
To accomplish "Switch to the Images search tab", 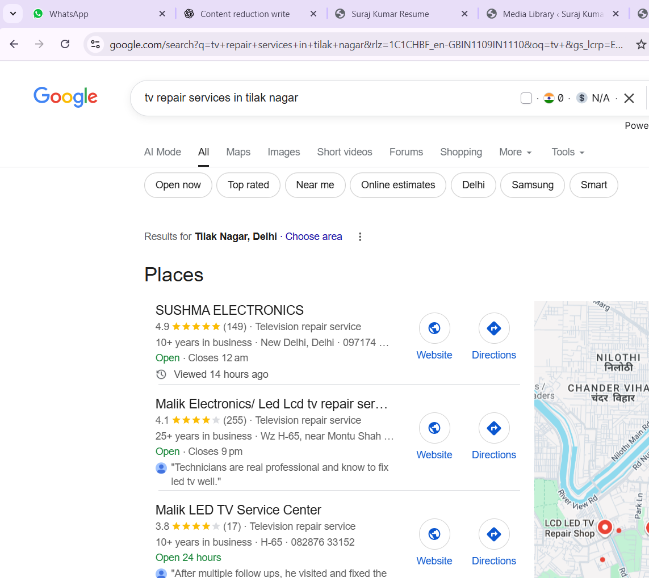I will [283, 152].
